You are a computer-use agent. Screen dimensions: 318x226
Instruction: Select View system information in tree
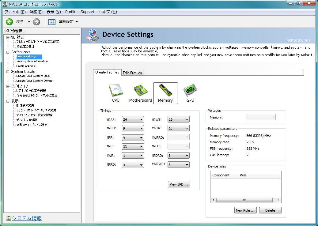32,61
